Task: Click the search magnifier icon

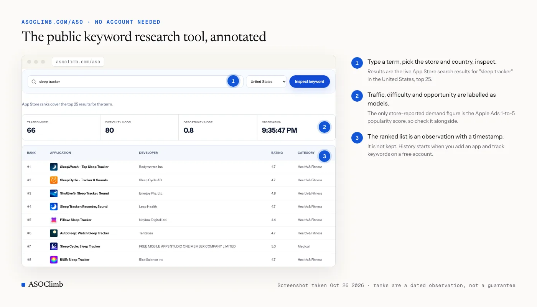Action: click(x=34, y=82)
